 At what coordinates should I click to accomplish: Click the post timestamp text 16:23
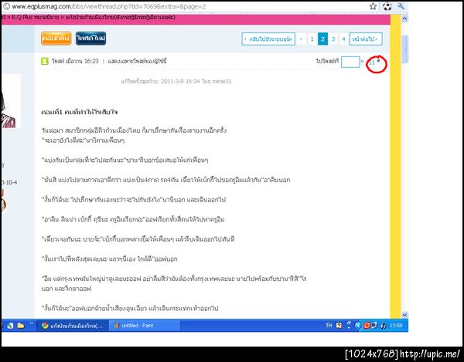point(91,62)
